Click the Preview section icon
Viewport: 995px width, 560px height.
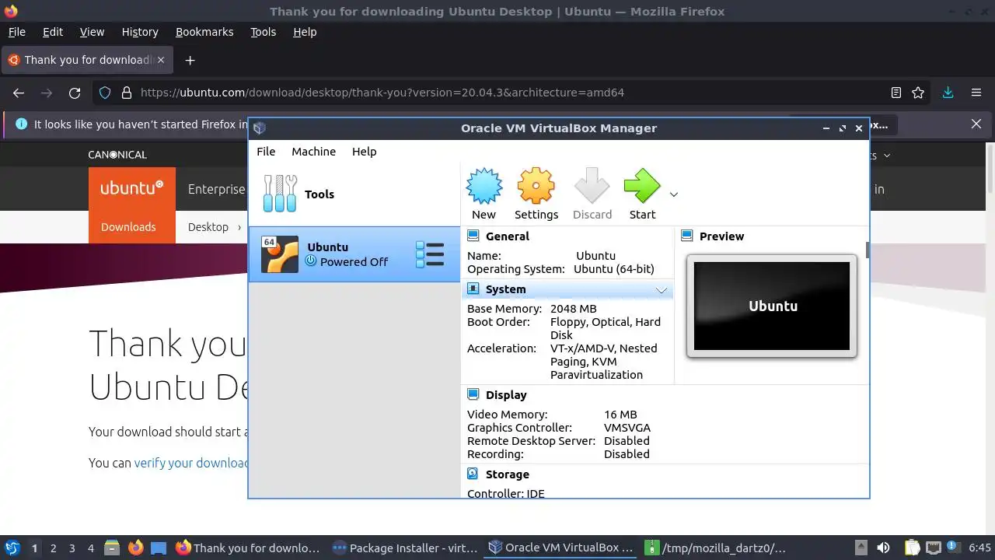coord(687,236)
